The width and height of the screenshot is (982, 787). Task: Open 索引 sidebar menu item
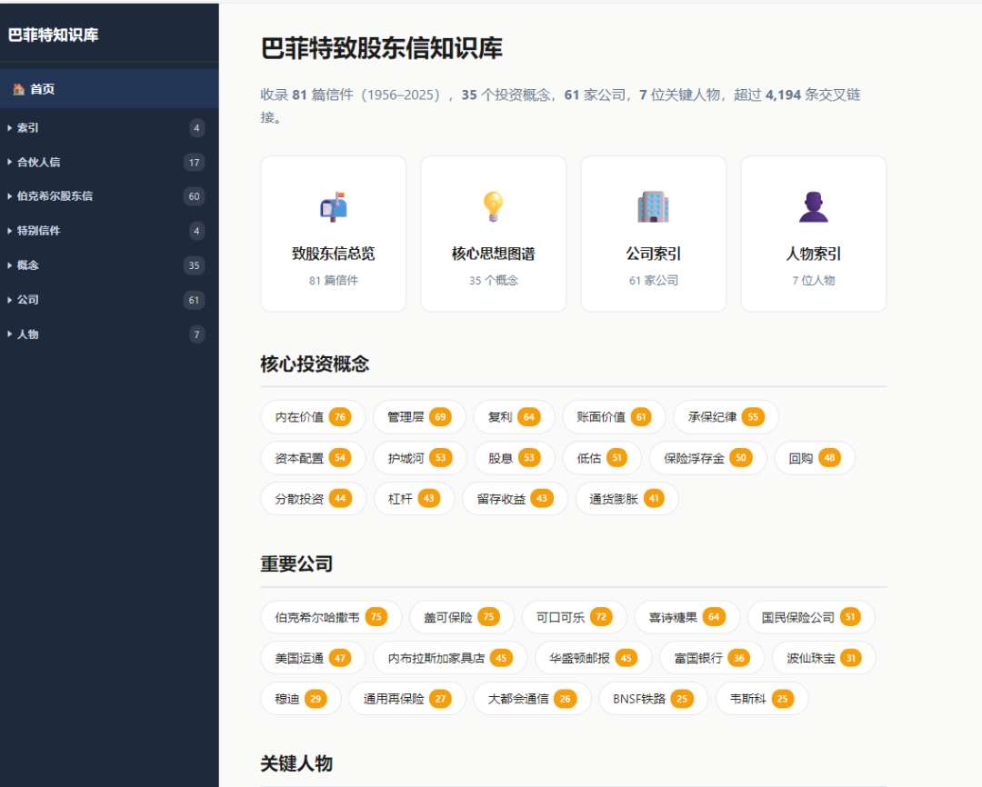click(x=109, y=128)
